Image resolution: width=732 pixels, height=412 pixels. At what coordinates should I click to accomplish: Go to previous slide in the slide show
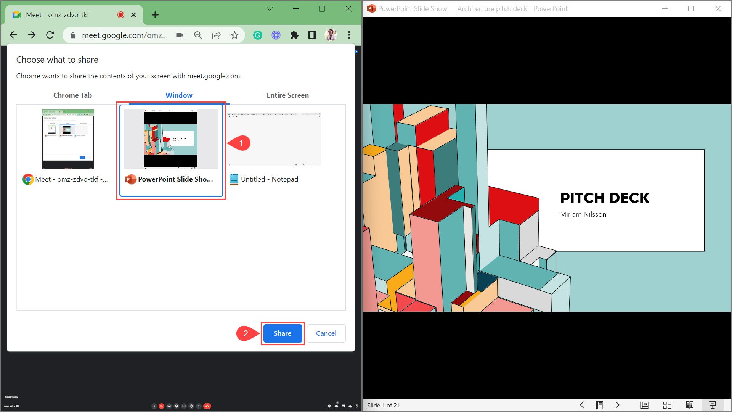582,405
